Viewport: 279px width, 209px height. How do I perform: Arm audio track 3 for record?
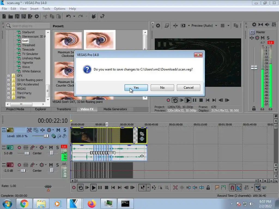coord(19,165)
